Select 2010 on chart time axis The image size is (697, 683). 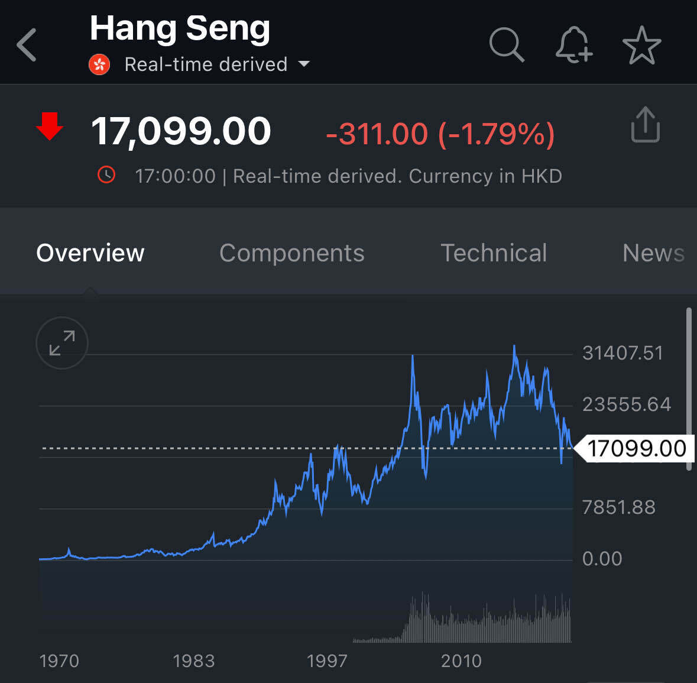pos(461,661)
